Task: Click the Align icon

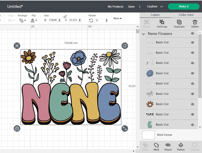Action: 10,20
